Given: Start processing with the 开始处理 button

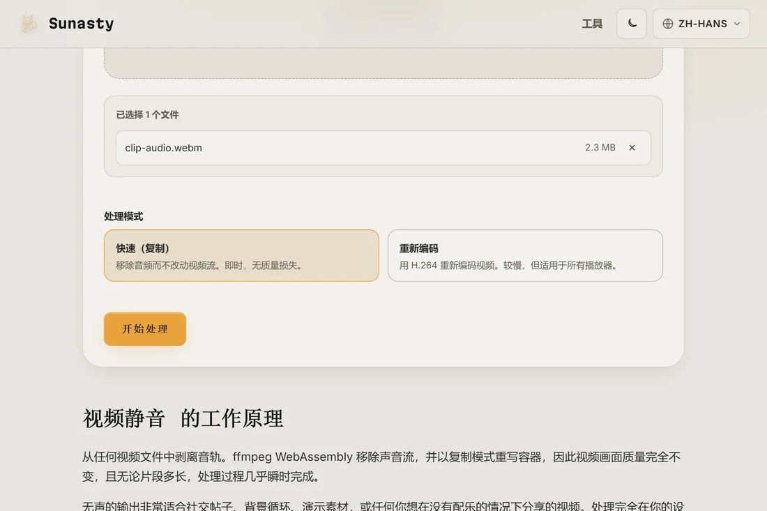Looking at the screenshot, I should [145, 329].
